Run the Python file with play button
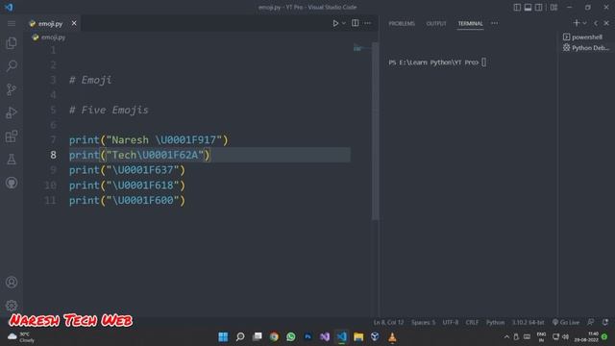Image resolution: width=615 pixels, height=346 pixels. click(335, 23)
